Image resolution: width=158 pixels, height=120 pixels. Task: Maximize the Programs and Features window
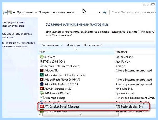click(x=153, y=4)
